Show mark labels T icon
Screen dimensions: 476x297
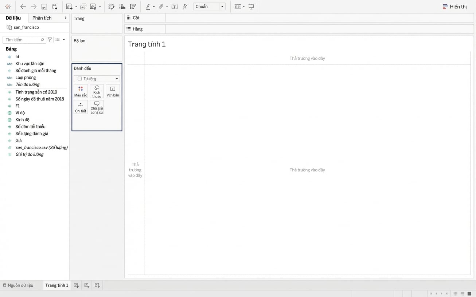pyautogui.click(x=175, y=7)
